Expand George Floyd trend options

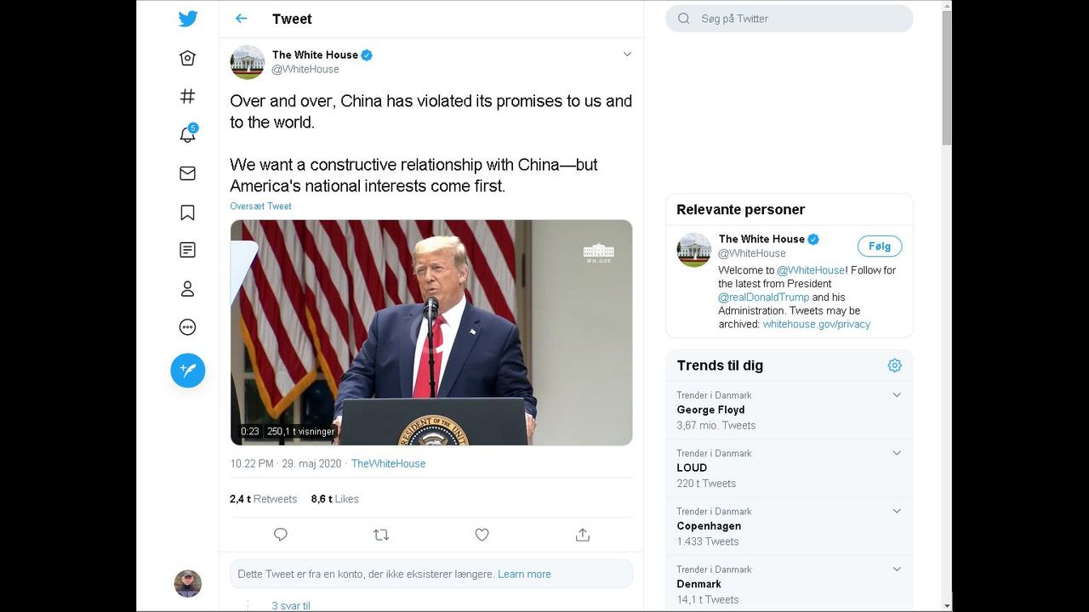896,395
